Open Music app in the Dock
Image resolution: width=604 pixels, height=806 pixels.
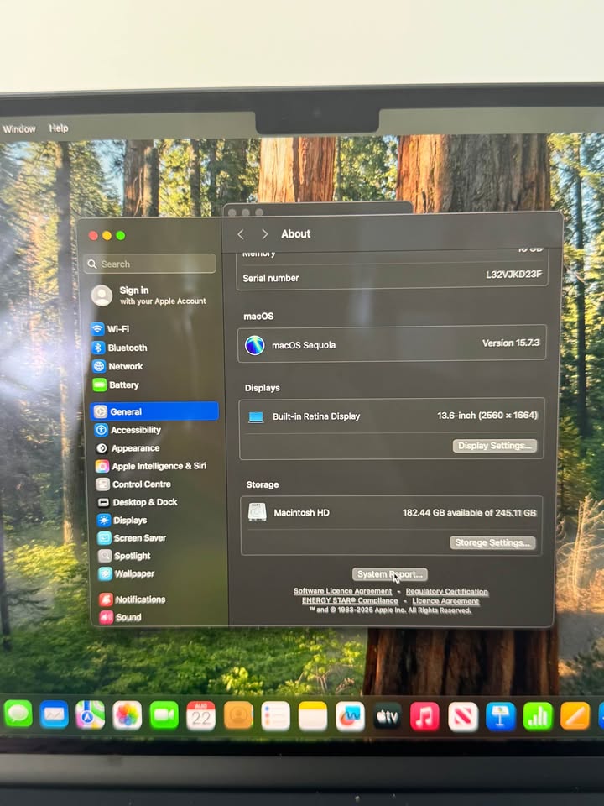click(424, 716)
